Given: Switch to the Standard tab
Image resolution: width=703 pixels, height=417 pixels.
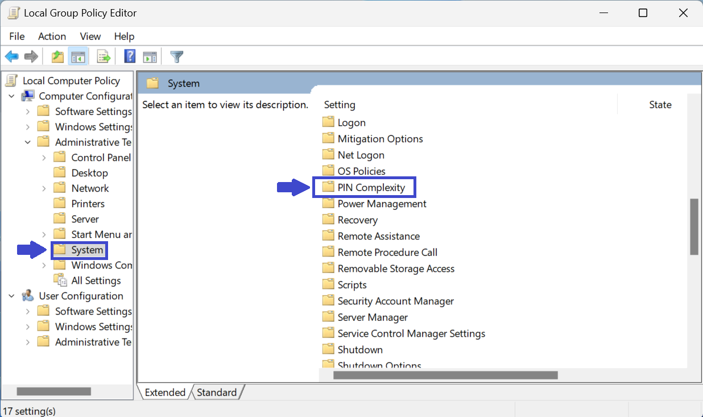Looking at the screenshot, I should tap(217, 393).
